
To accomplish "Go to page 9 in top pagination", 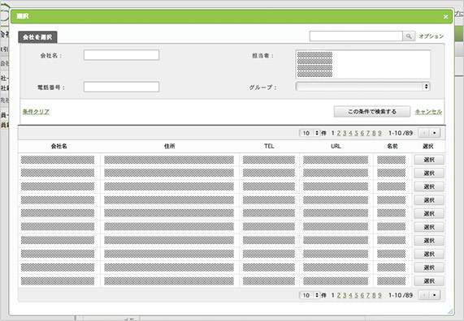I will coord(379,133).
